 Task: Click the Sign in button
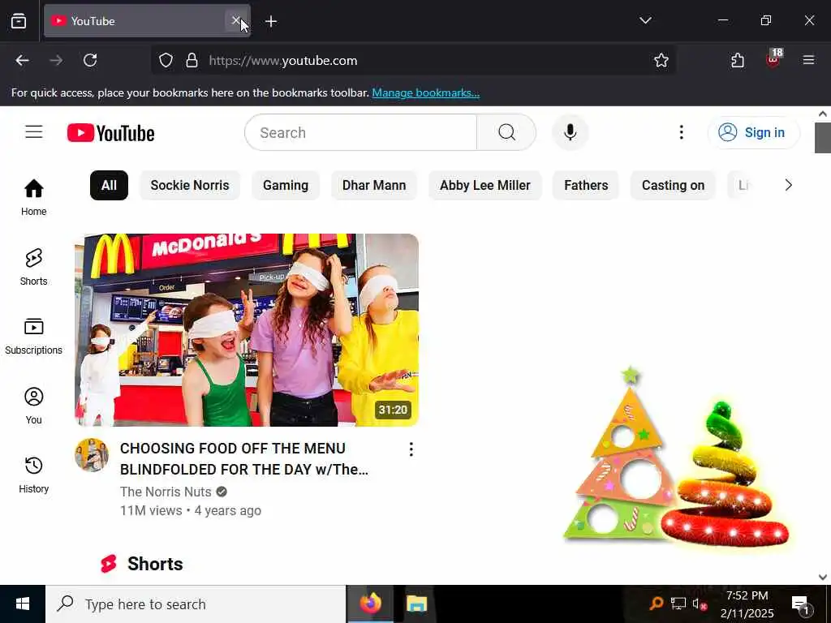(753, 132)
